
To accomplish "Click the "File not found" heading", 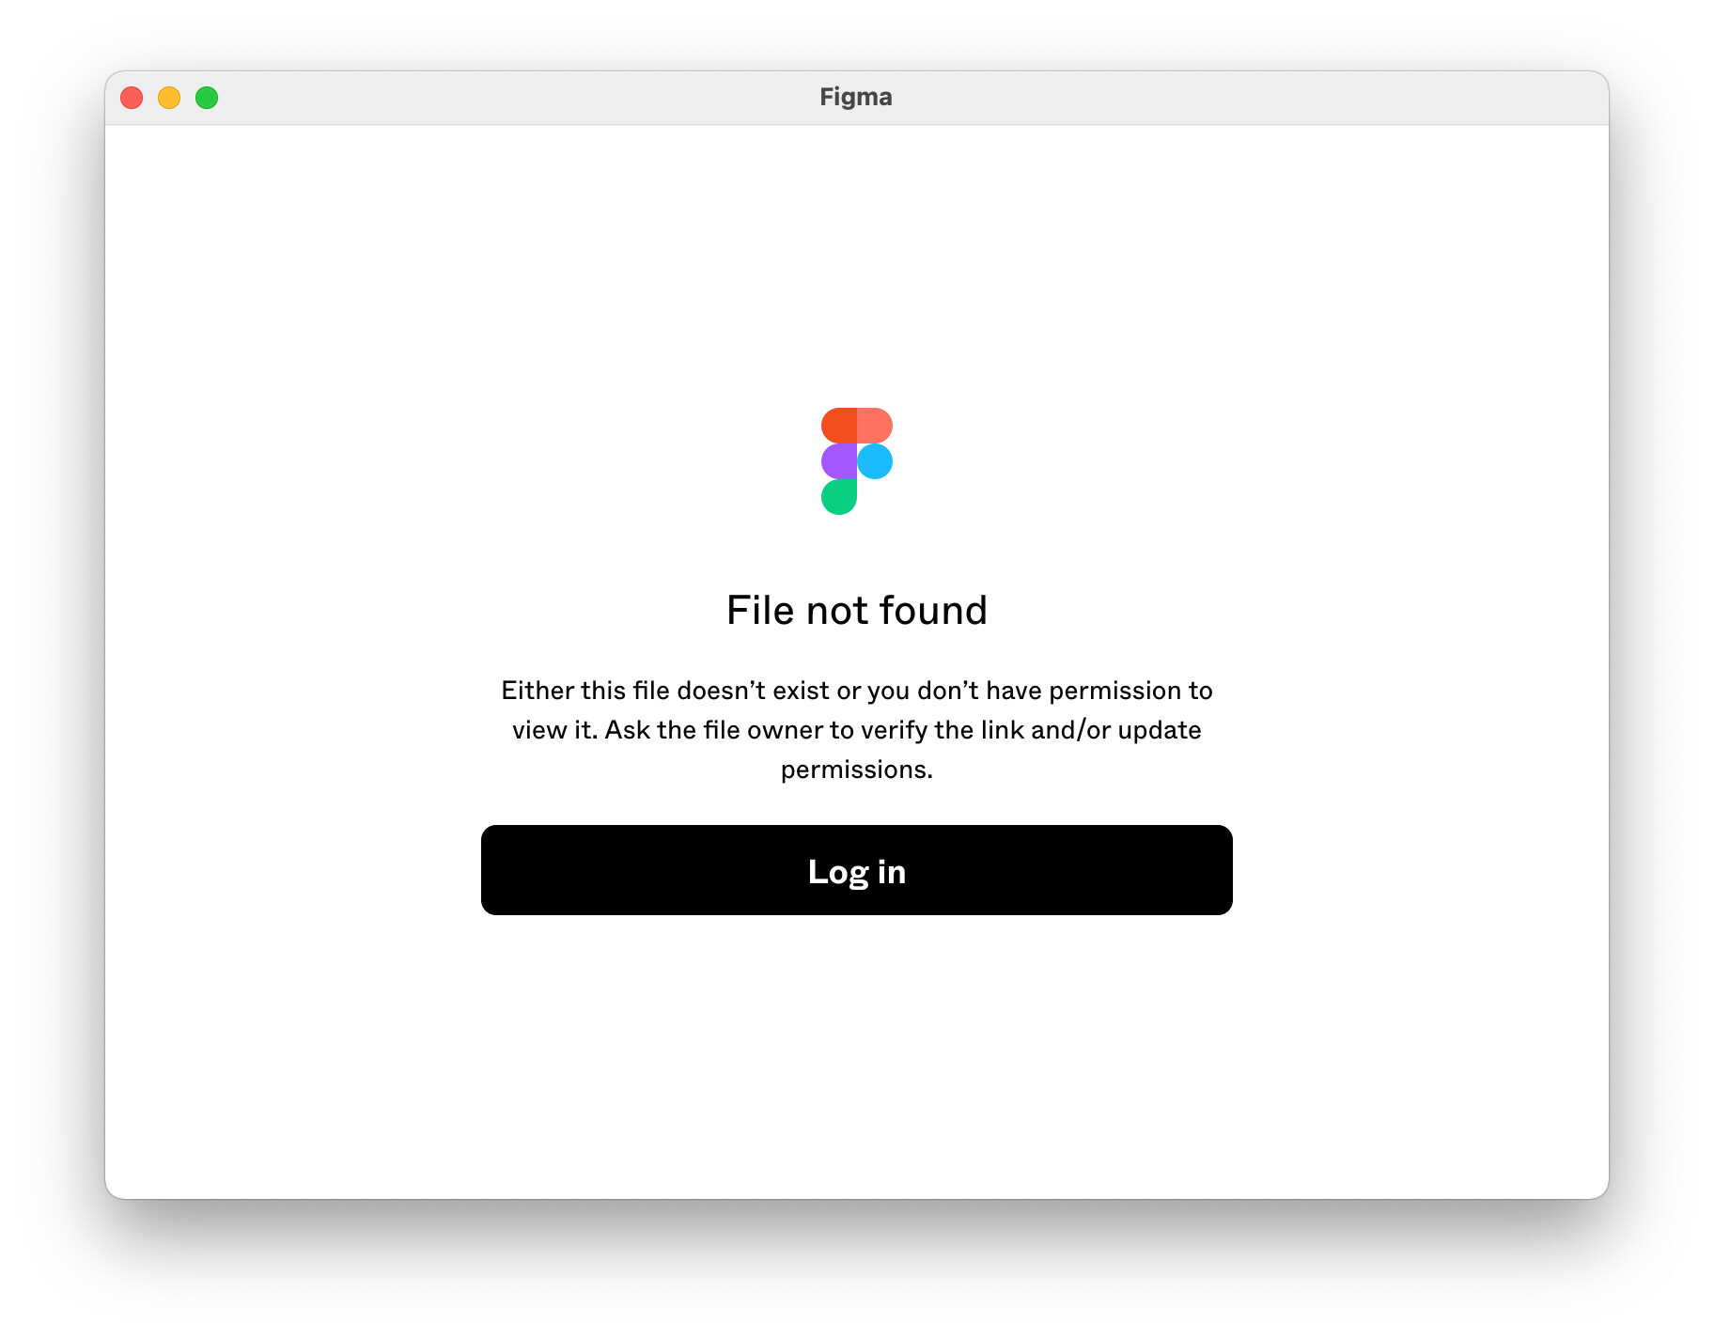I will [856, 610].
